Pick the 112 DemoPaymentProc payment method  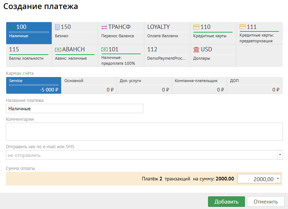(x=167, y=54)
